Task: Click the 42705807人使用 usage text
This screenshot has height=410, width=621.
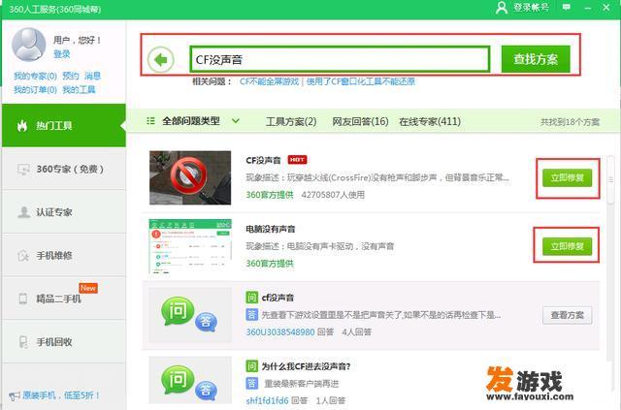Action: [333, 195]
